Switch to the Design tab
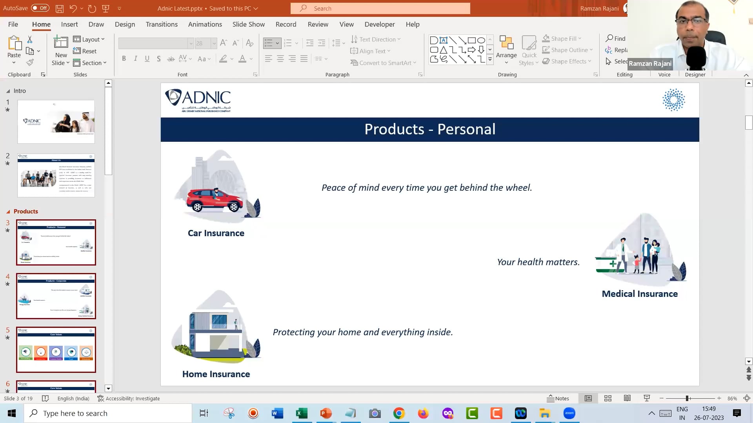 click(x=125, y=24)
